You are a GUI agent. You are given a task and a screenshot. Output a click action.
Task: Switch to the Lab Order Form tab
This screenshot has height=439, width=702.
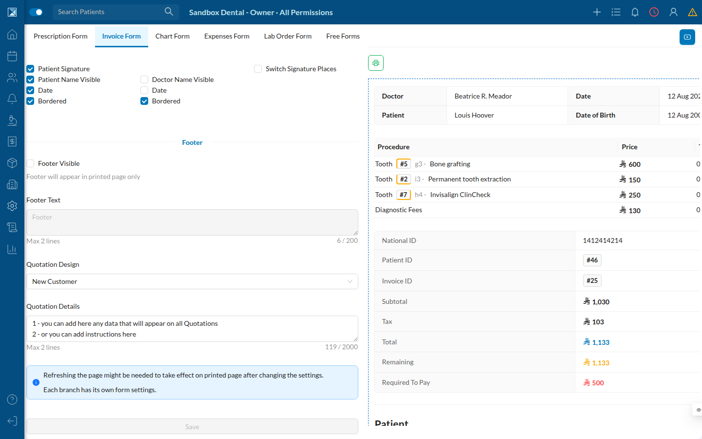288,36
